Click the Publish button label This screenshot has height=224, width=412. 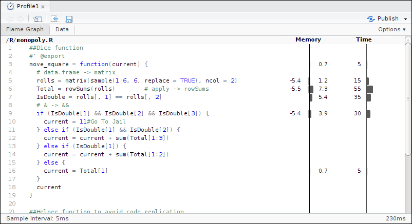[x=388, y=19]
